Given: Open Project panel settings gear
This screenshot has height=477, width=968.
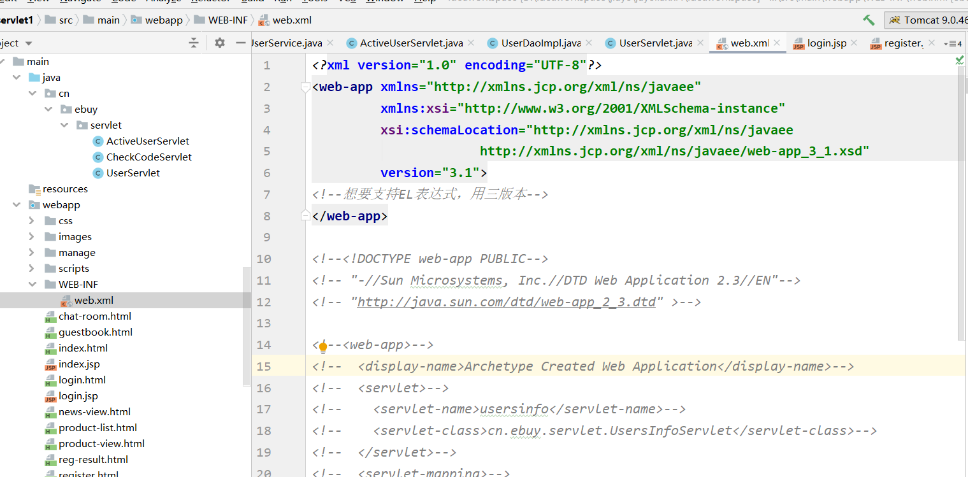Looking at the screenshot, I should (220, 43).
